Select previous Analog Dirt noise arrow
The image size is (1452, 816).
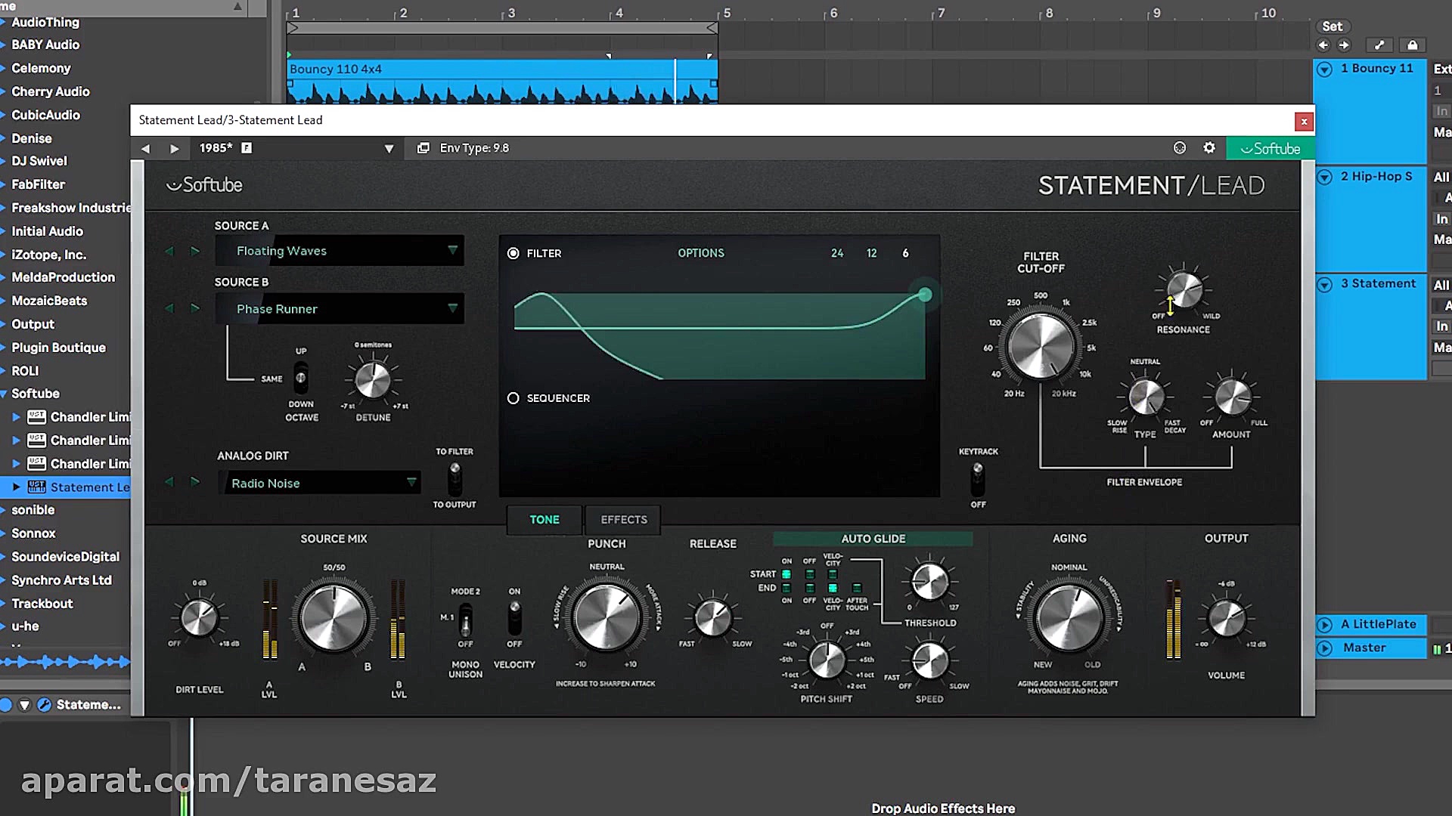tap(169, 481)
